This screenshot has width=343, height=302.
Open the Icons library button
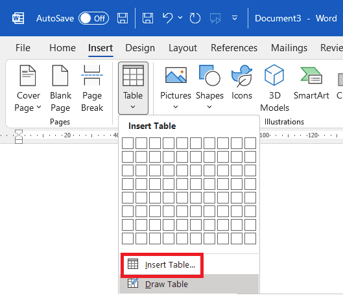[x=242, y=83]
